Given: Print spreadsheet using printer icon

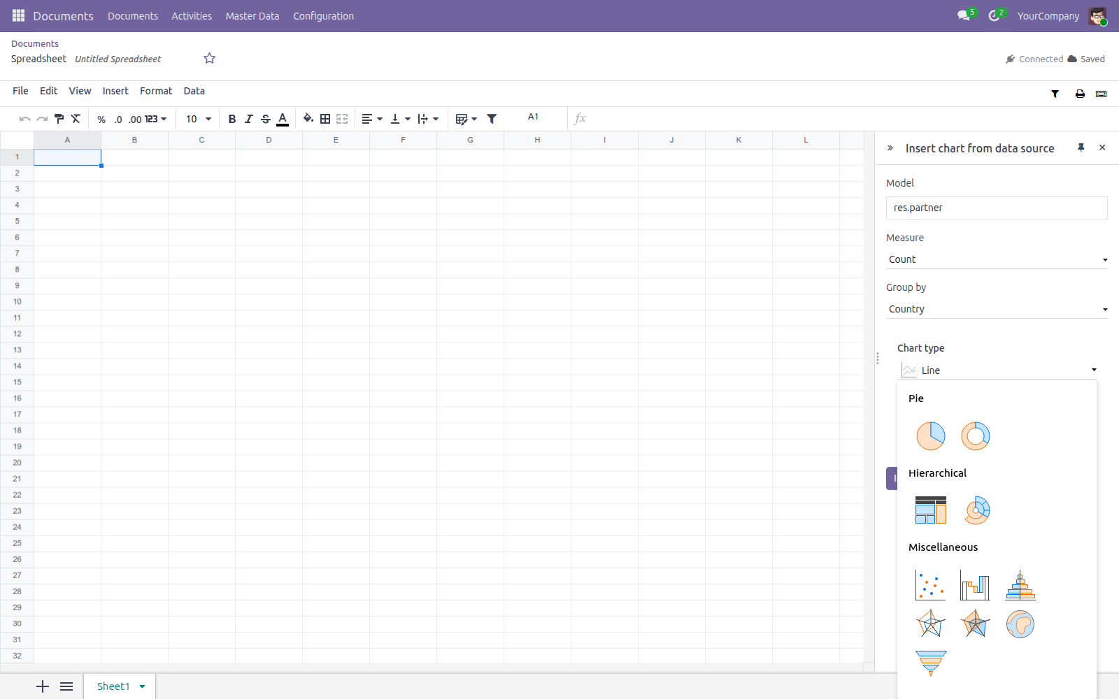Looking at the screenshot, I should 1080,94.
